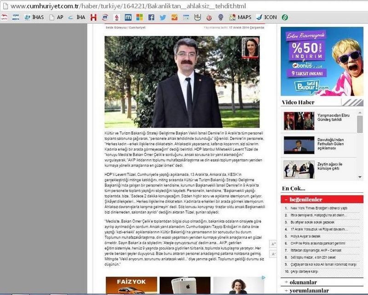Open 'Bu afişler sokak sokak gezecek'
This screenshot has width=368, height=295.
[x=312, y=222]
